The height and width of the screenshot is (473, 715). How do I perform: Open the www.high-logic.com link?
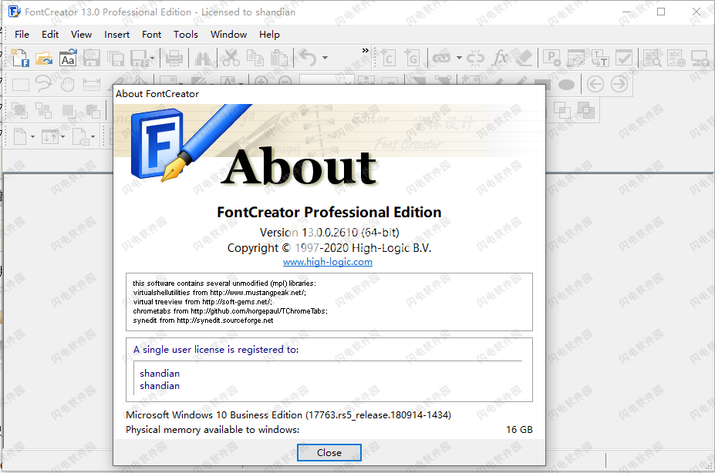(327, 262)
